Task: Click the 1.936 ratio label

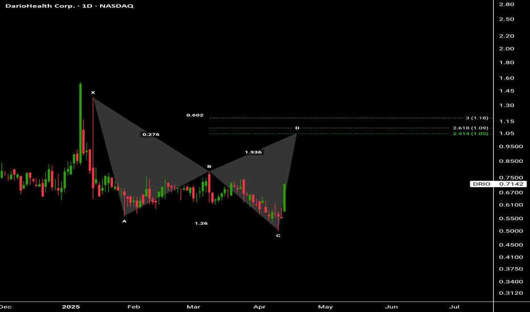Action: click(x=253, y=152)
